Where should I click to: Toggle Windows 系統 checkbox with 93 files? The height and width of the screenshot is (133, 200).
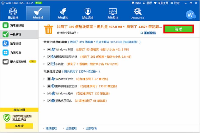click(49, 49)
